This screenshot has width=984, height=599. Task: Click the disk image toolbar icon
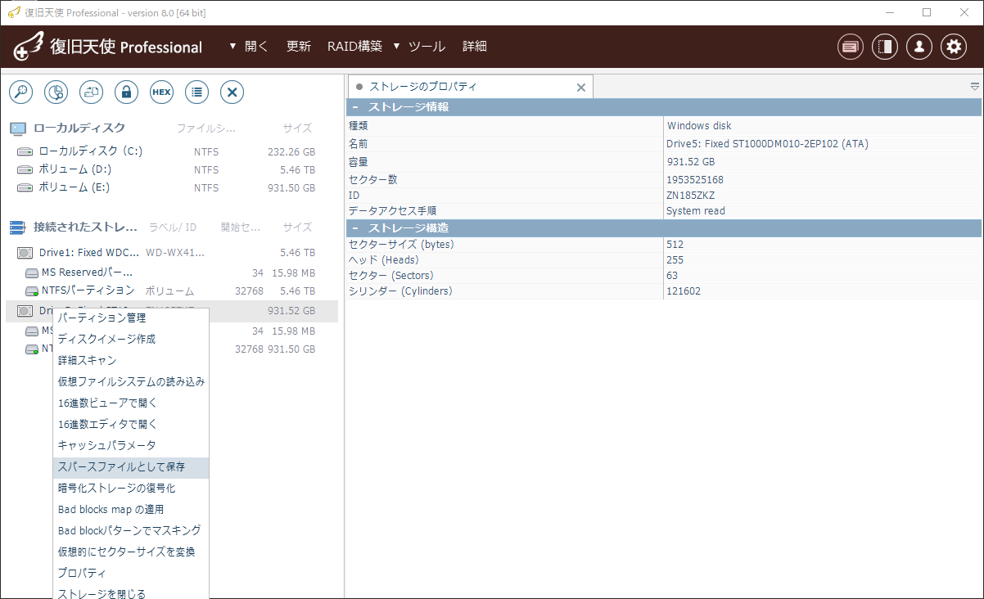pos(91,92)
